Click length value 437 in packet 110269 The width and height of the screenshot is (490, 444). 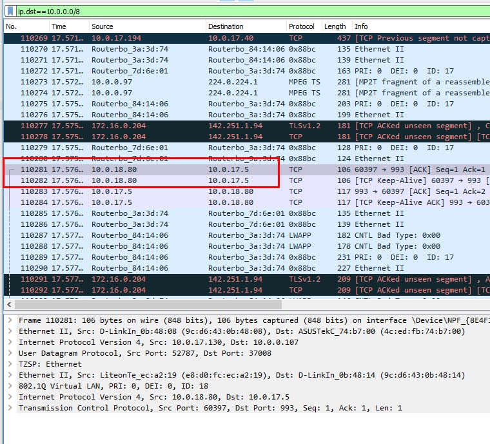[x=344, y=38]
